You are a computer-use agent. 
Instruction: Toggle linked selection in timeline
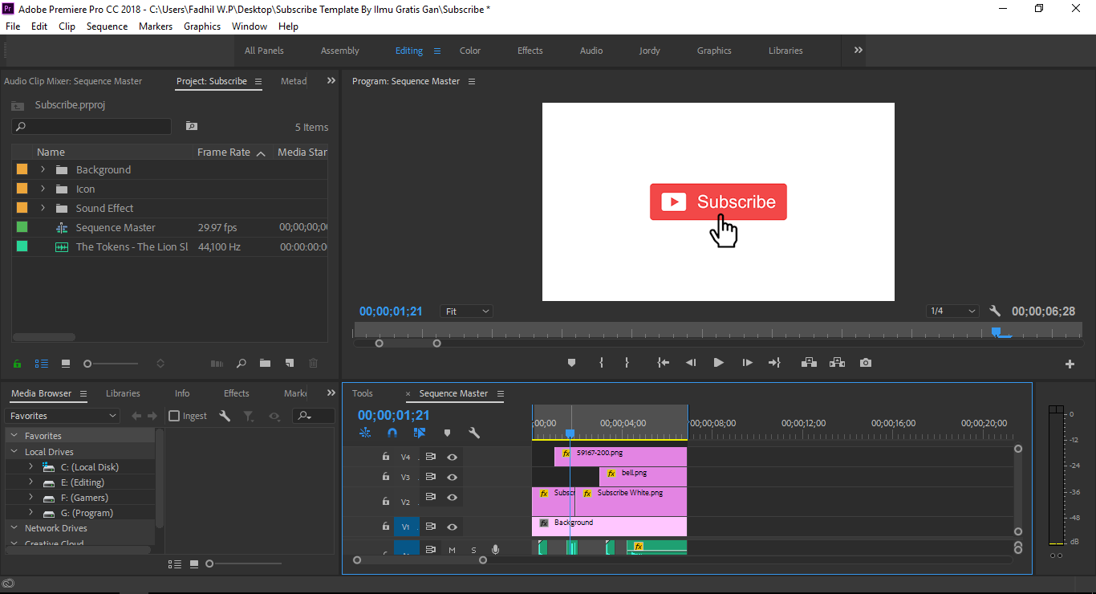pyautogui.click(x=420, y=433)
